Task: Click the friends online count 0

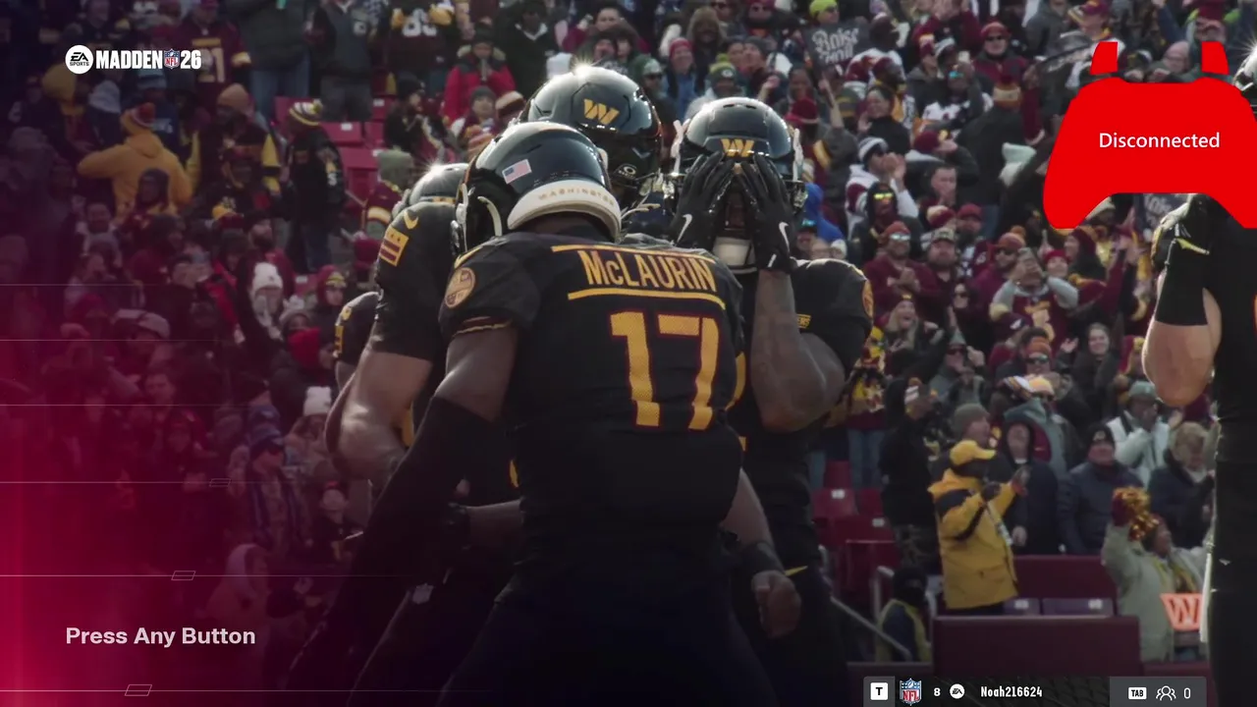Action: pos(1187,693)
